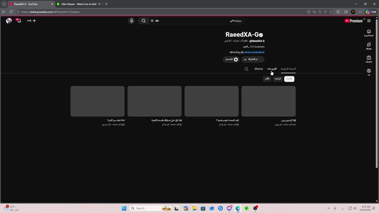Viewport: 379px width, 213px height.
Task: Open the weather widget showing 22°C
Action: 12,208
